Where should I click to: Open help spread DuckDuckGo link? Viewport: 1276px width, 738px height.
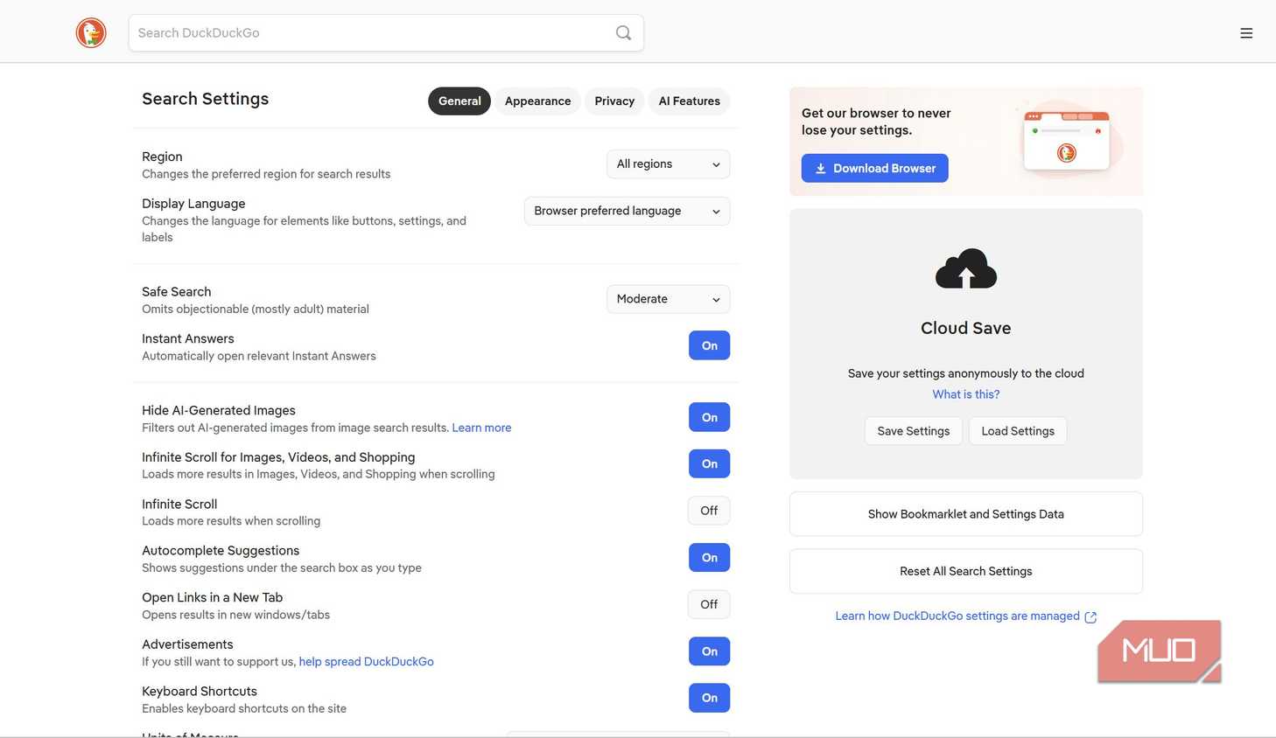pyautogui.click(x=366, y=662)
